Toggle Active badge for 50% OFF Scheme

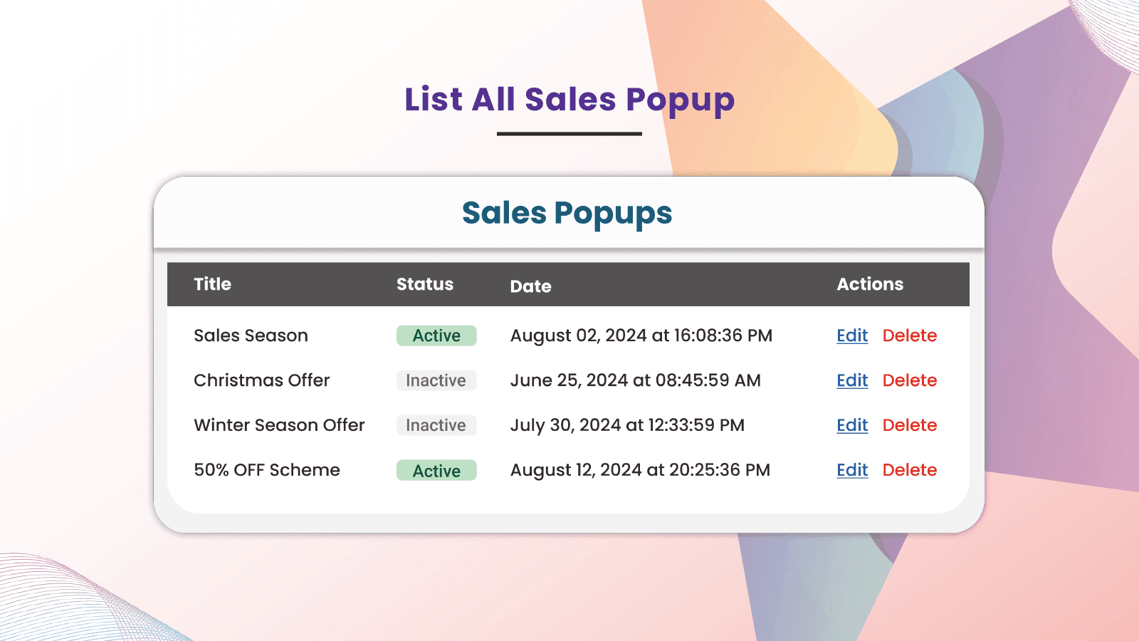click(436, 470)
